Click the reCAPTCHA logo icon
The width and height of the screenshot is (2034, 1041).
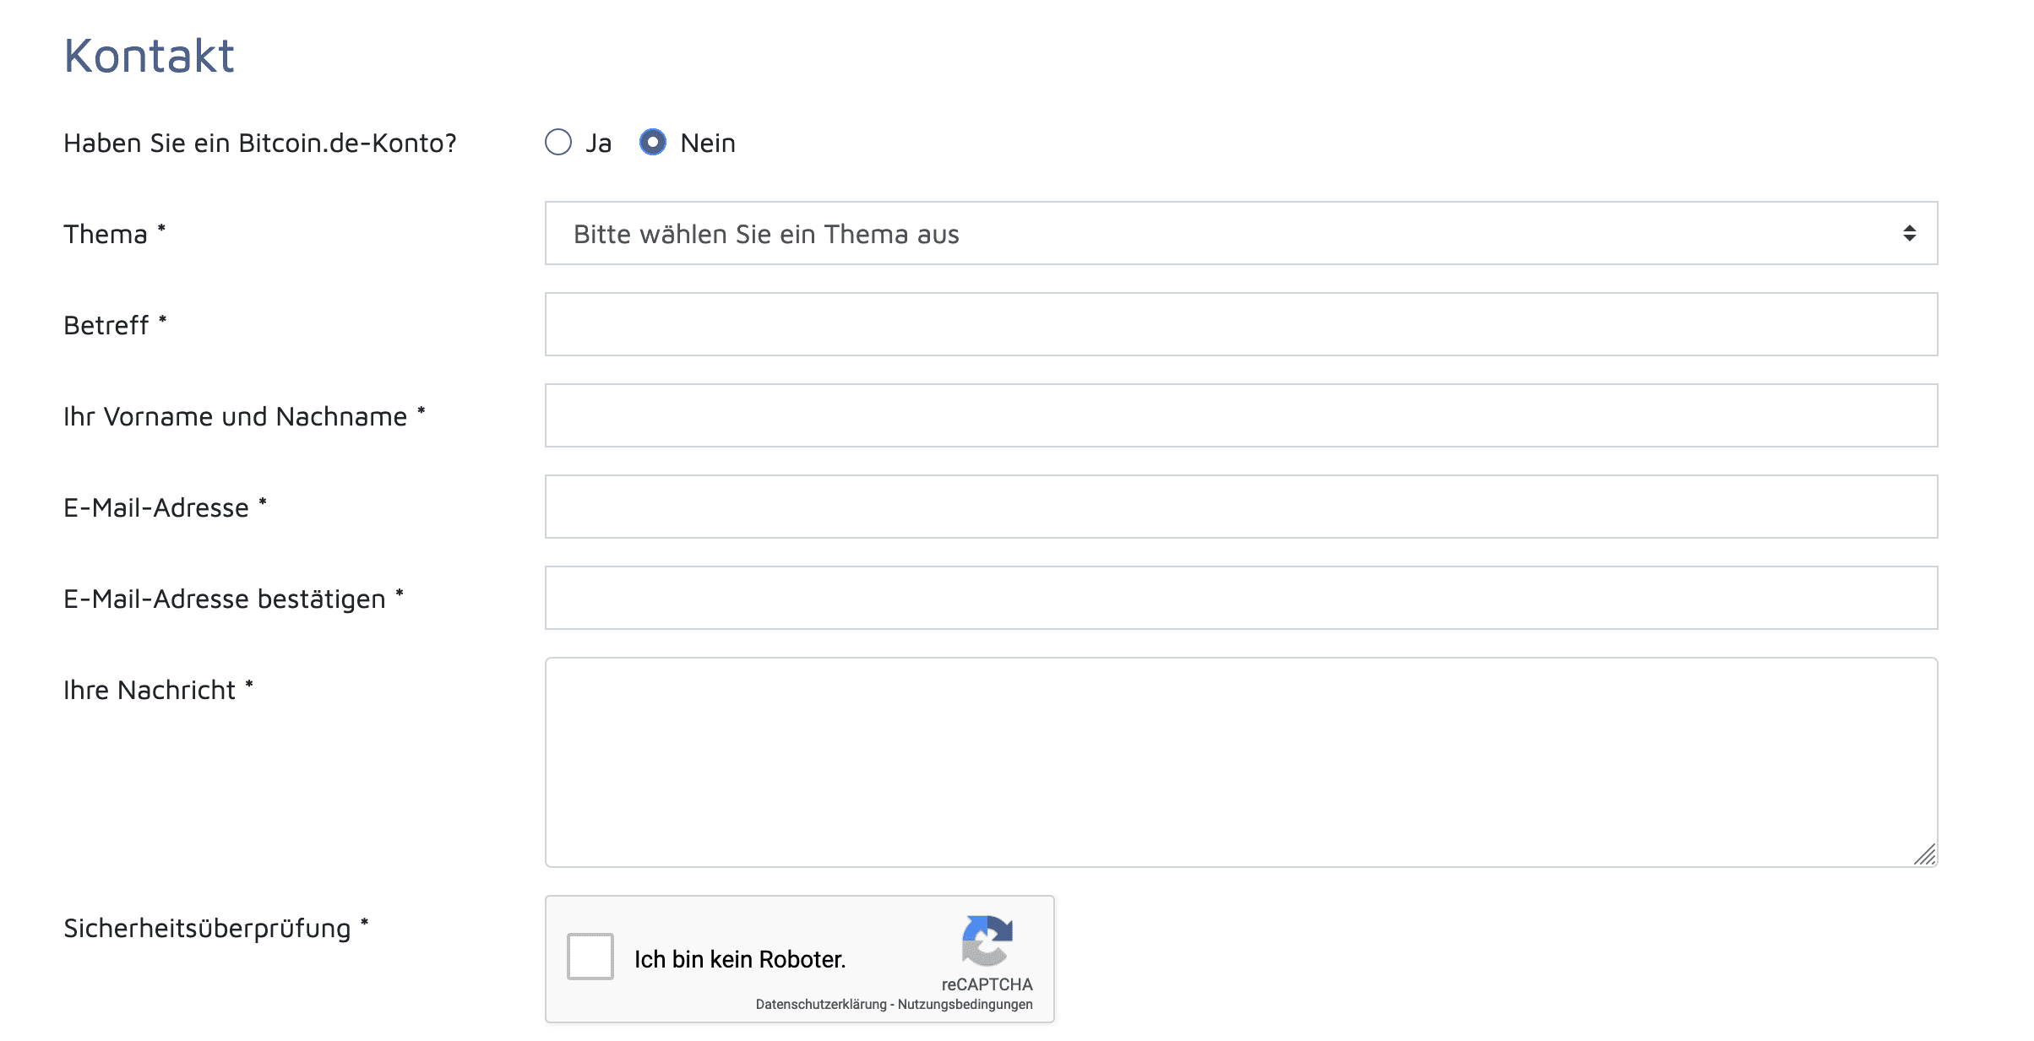(x=987, y=941)
